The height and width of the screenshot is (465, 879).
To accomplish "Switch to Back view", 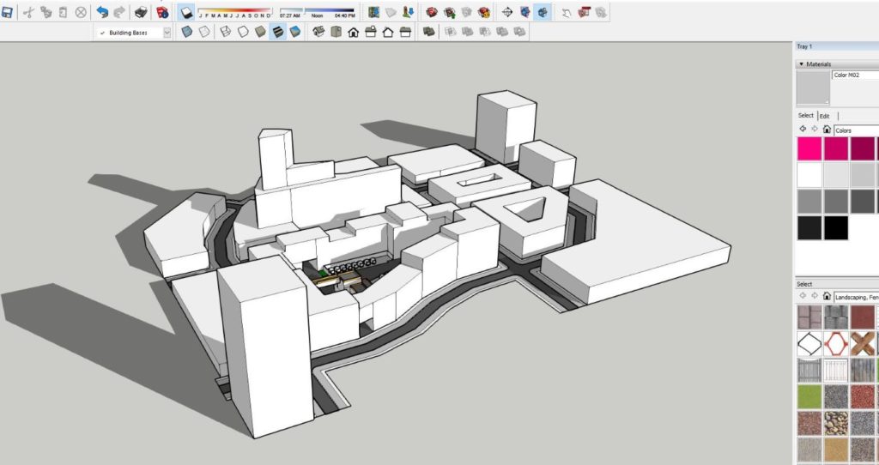I will click(x=388, y=32).
